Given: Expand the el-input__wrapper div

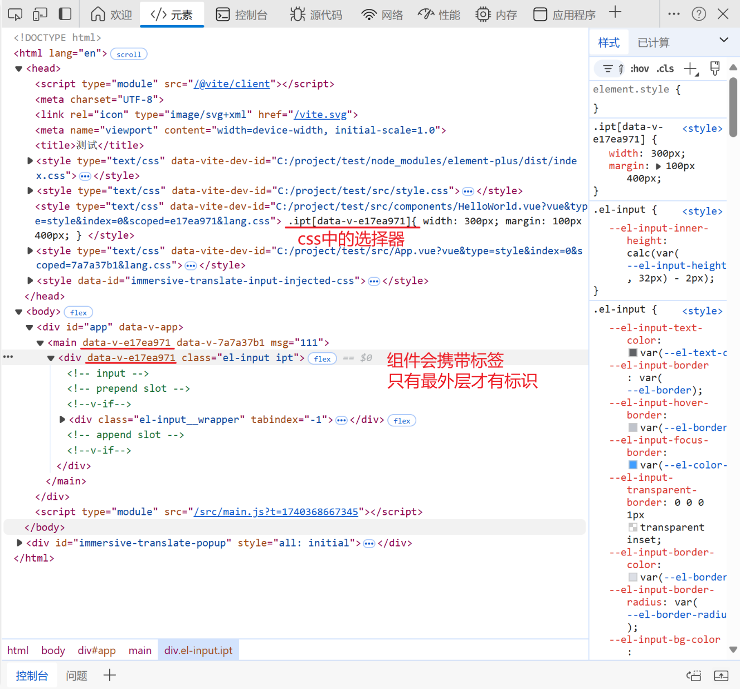Looking at the screenshot, I should coord(62,420).
